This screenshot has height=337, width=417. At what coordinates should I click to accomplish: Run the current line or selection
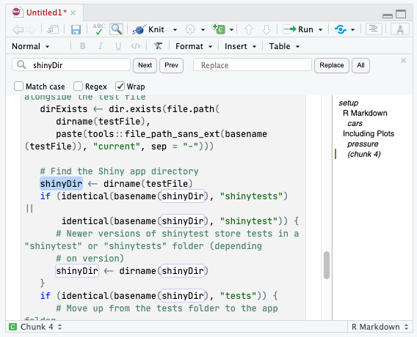298,29
